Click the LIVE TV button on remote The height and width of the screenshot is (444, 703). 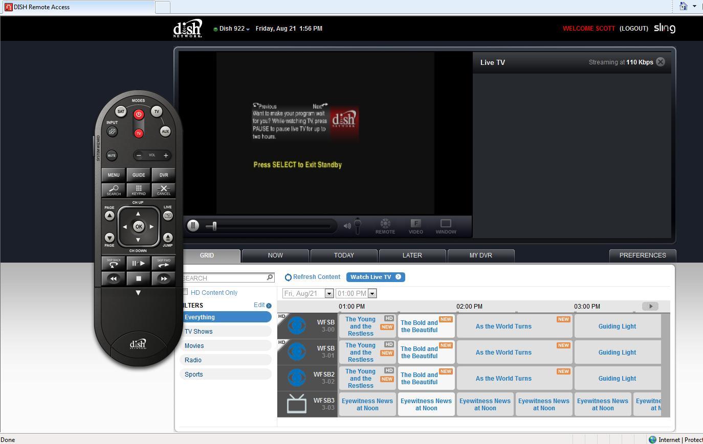click(x=168, y=216)
